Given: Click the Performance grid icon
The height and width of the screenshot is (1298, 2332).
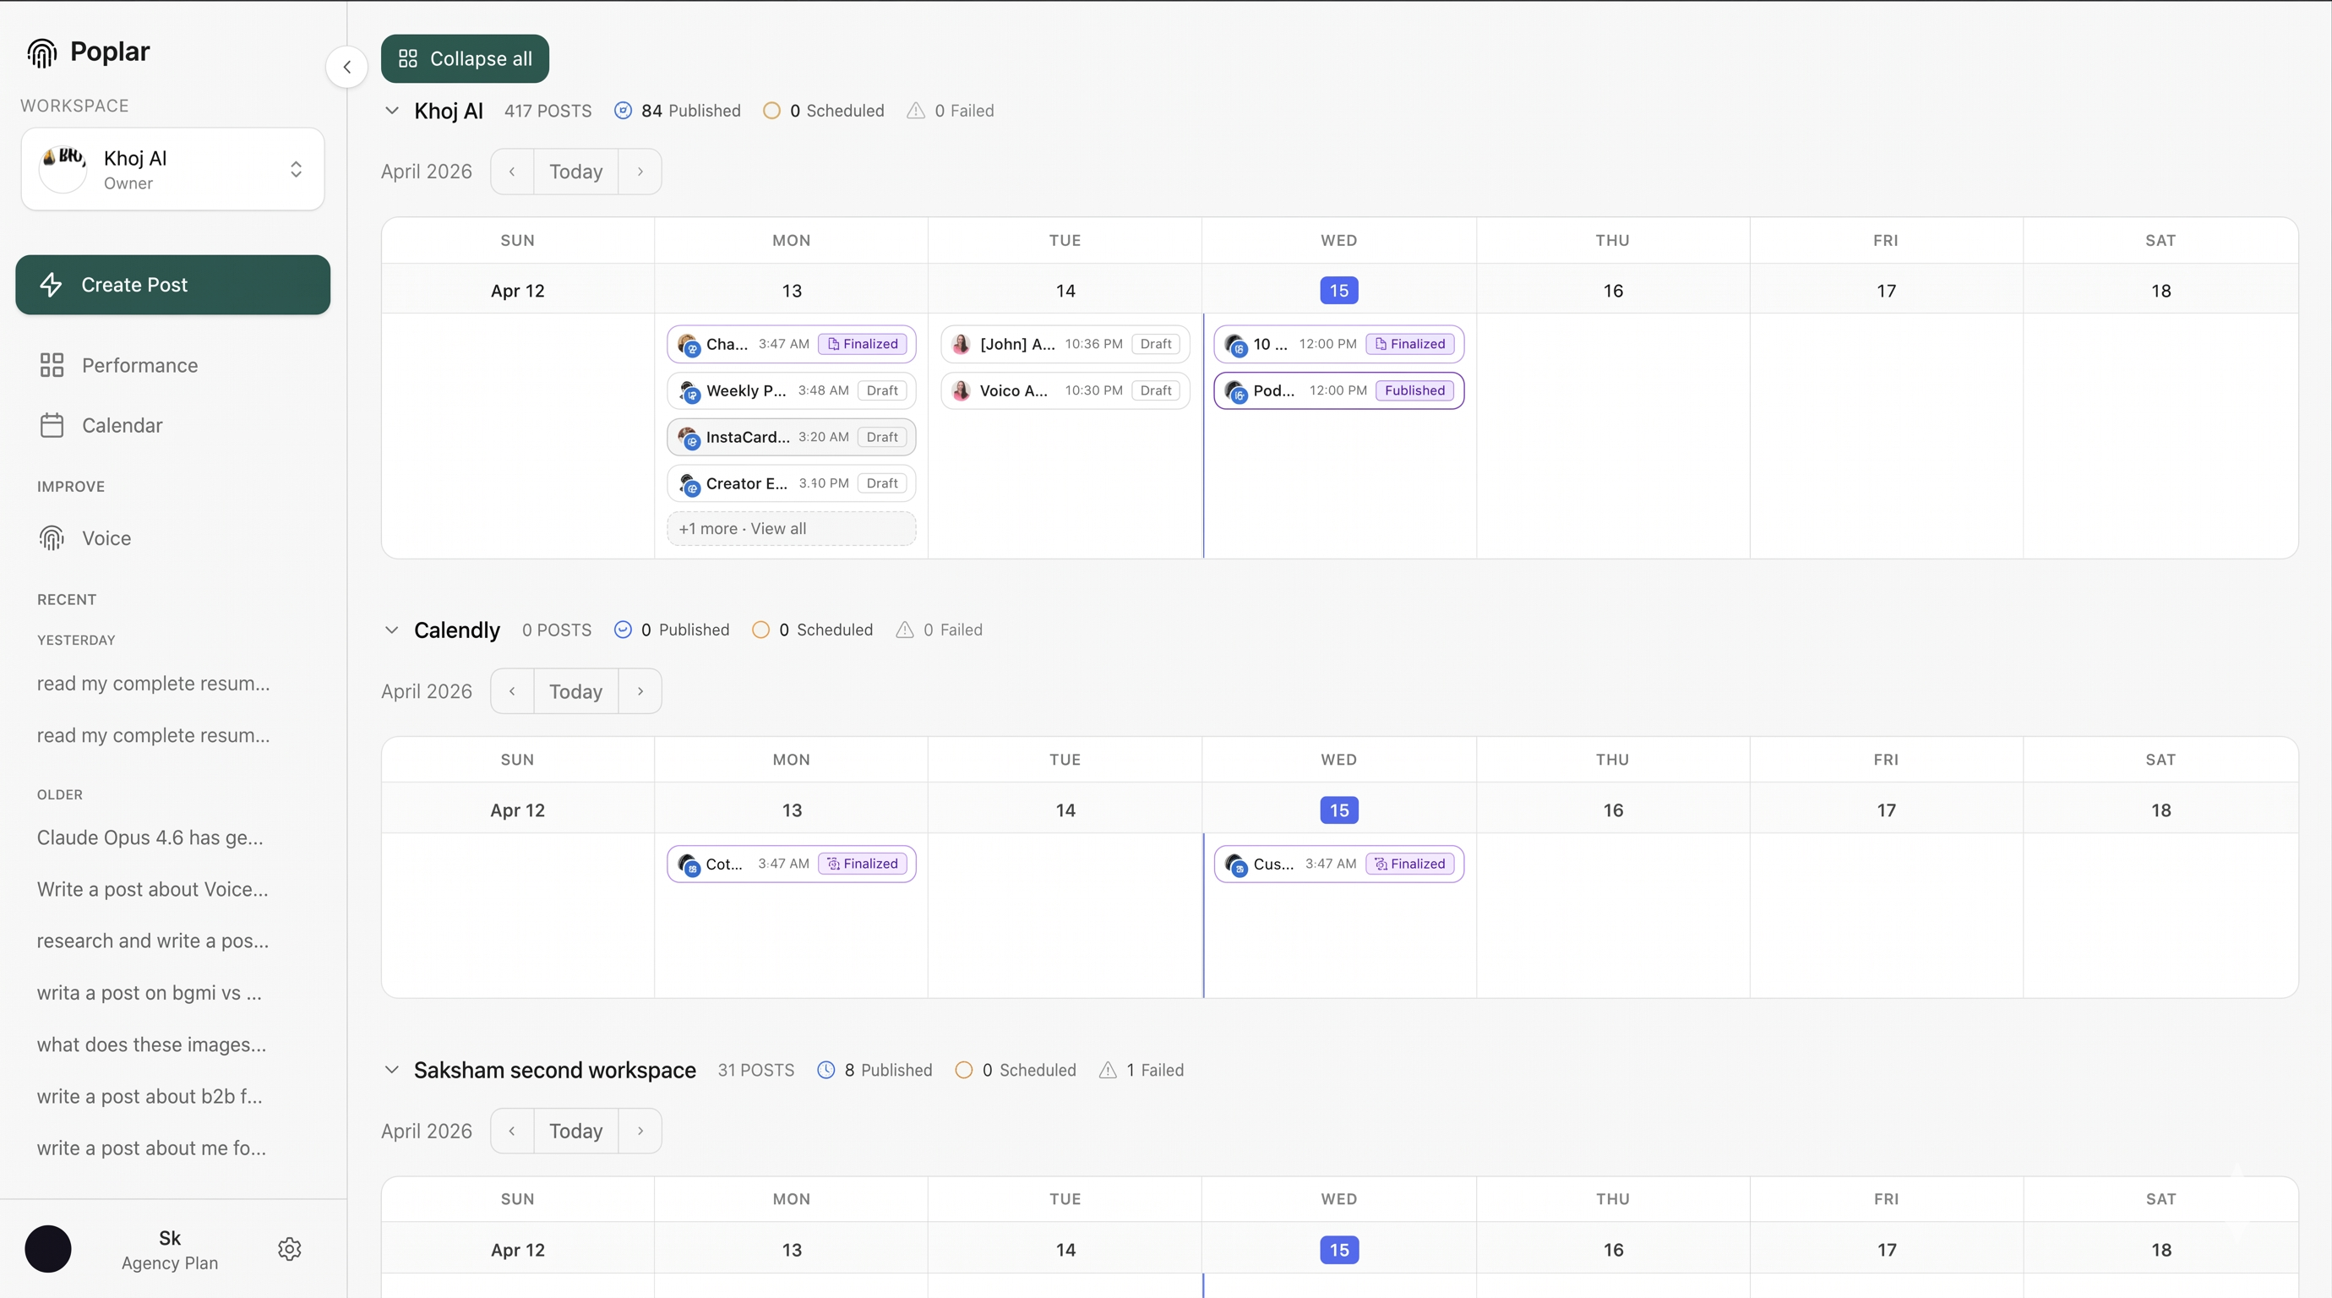Looking at the screenshot, I should click(x=52, y=366).
